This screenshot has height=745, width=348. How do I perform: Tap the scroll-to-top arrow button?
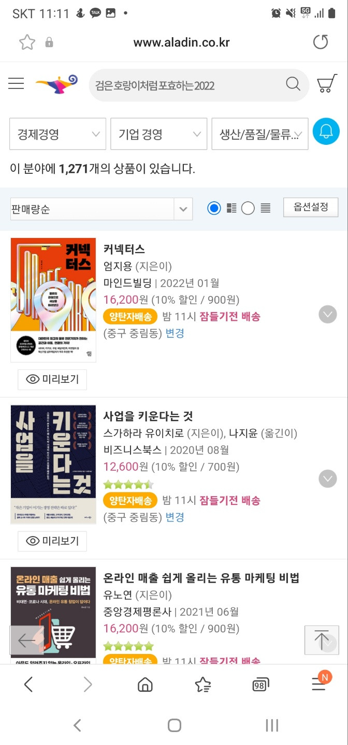(x=321, y=640)
